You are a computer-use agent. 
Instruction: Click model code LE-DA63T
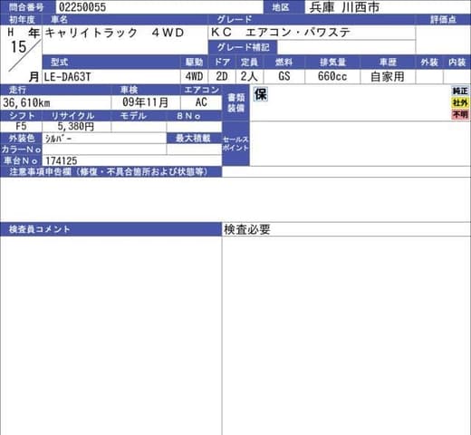(67, 77)
